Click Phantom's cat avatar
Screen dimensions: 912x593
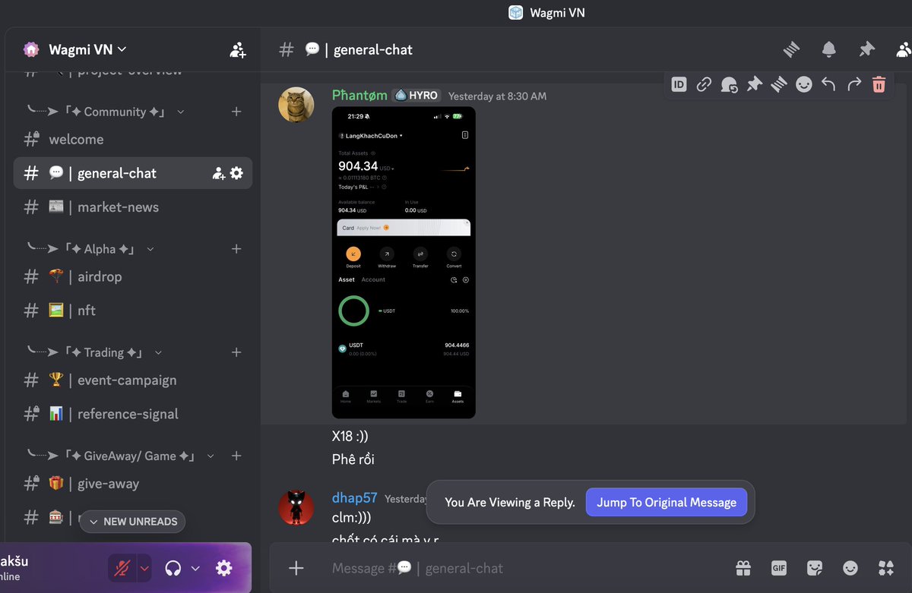click(296, 105)
